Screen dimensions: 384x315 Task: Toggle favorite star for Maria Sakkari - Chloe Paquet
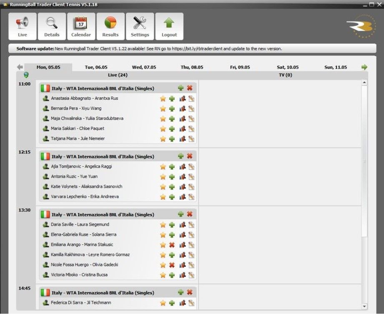click(x=163, y=129)
